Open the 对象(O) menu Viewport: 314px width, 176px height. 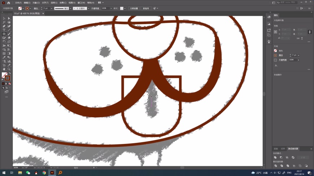coord(36,3)
